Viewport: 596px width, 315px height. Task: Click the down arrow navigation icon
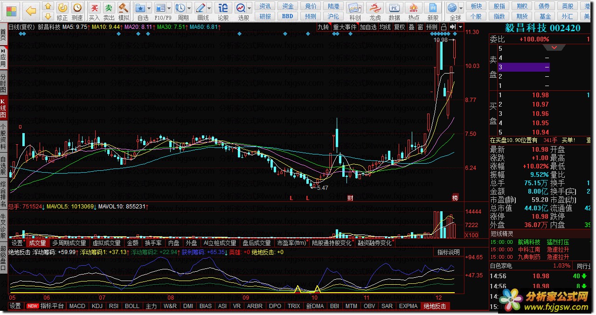coord(48,17)
